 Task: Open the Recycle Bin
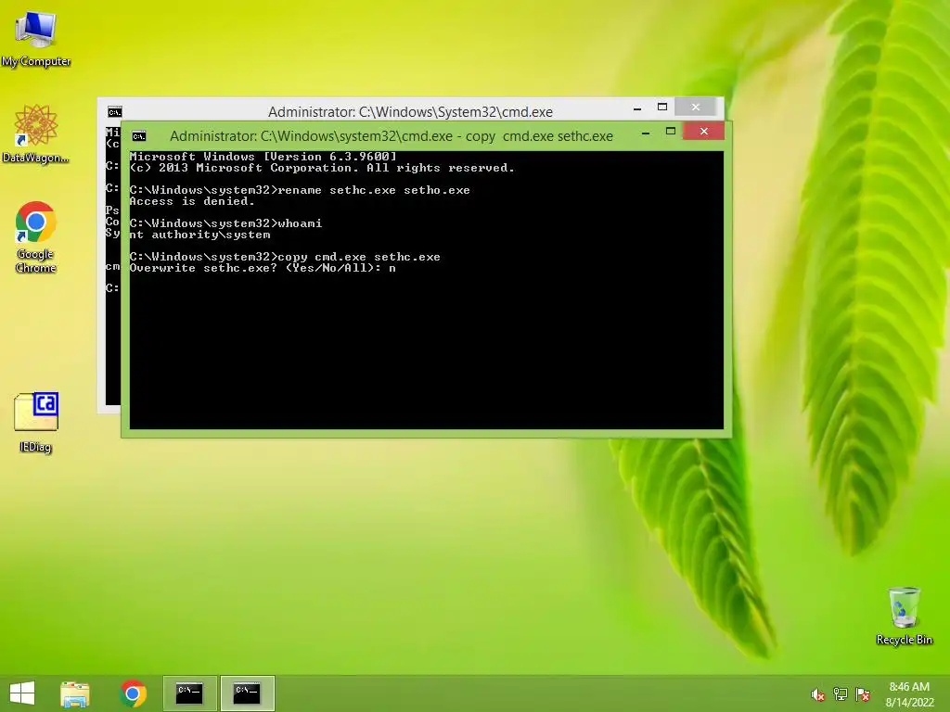[x=904, y=616]
